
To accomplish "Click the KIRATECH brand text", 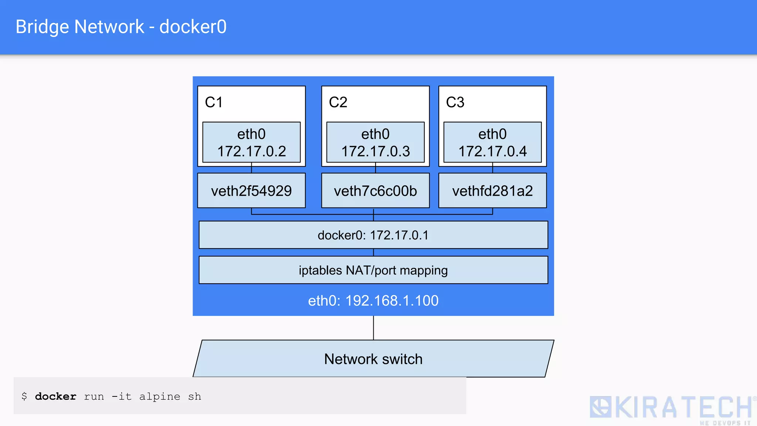I will [683, 407].
